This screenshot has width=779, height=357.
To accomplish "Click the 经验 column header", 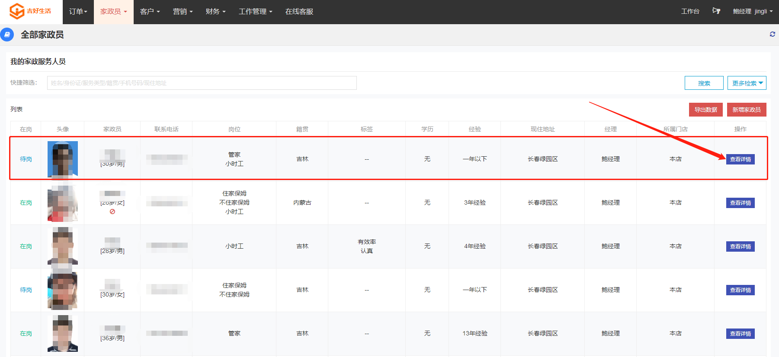I will [x=475, y=129].
